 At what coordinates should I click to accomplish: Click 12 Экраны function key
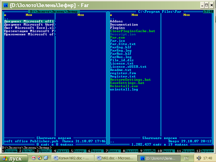tap(205, 151)
